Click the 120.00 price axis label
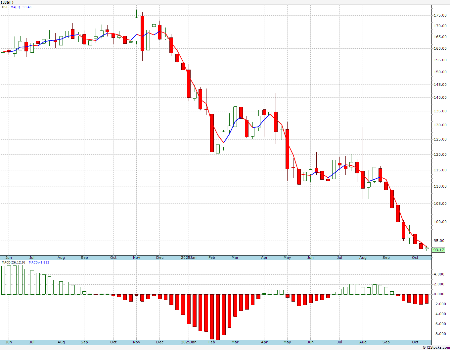 (x=440, y=154)
